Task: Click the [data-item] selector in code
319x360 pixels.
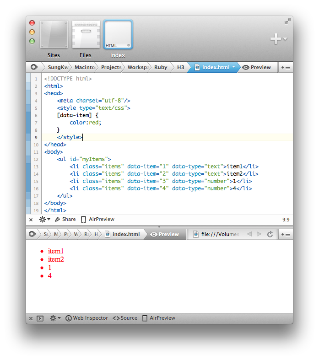Action: tap(75, 115)
